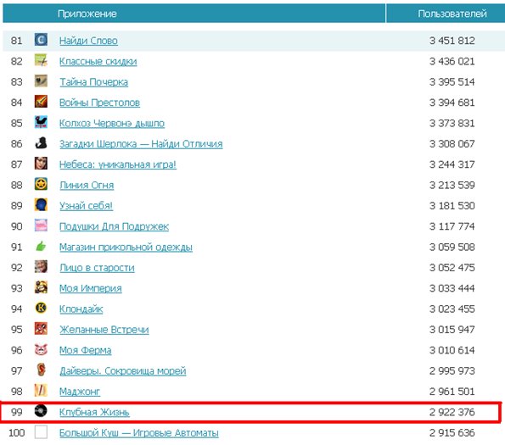This screenshot has width=505, height=445.
Task: Open the Лицо в старости link
Action: (x=97, y=268)
